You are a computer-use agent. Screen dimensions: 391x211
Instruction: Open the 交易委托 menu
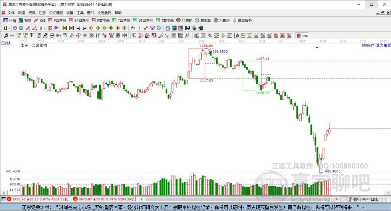click(x=104, y=13)
